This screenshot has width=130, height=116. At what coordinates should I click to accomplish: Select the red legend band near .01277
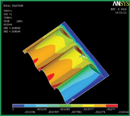(x=112, y=106)
